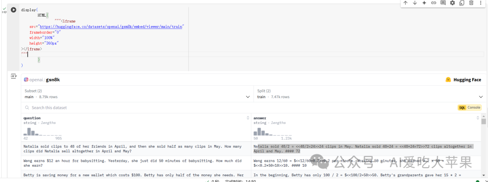Open the Subset main dropdown
This screenshot has width=488, height=182.
pyautogui.click(x=137, y=94)
